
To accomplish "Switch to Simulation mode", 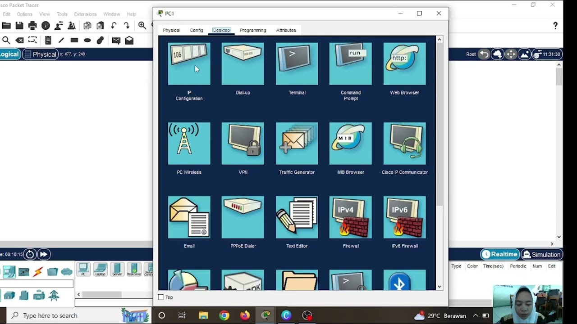I will click(x=541, y=254).
